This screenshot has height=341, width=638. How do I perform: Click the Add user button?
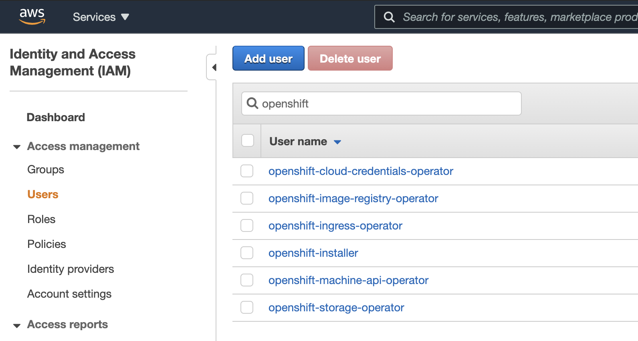[269, 58]
